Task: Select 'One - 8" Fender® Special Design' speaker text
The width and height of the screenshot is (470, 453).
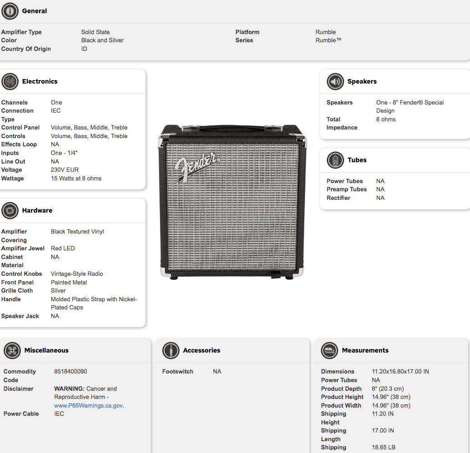Action: tap(410, 107)
